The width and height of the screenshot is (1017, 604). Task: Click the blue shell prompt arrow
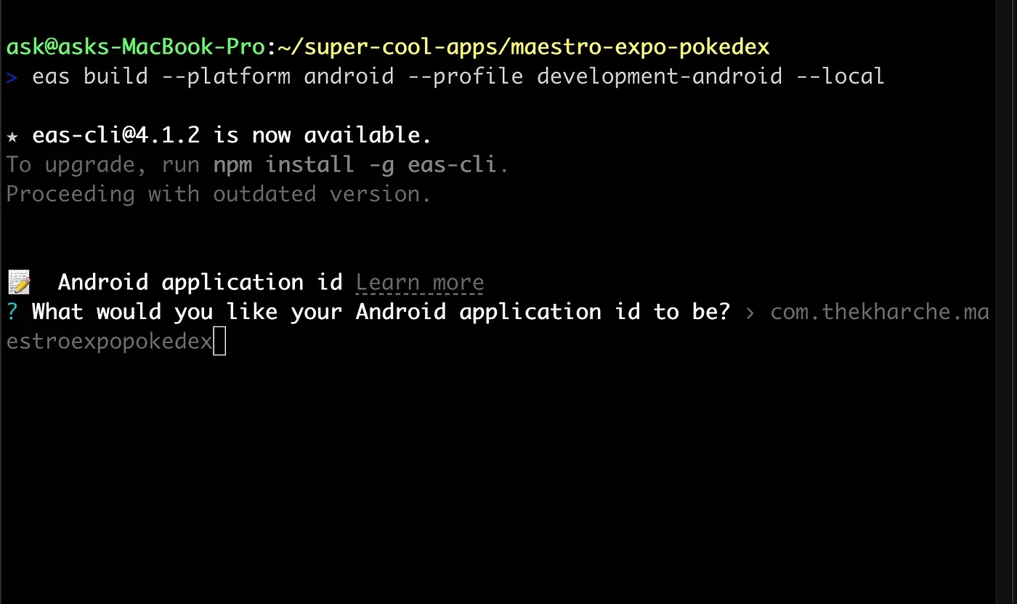(x=12, y=77)
